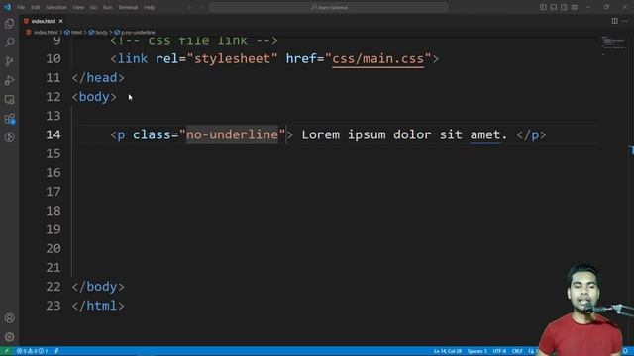The height and width of the screenshot is (356, 634).
Task: Go back with the title bar left arrow
Action: (x=189, y=7)
